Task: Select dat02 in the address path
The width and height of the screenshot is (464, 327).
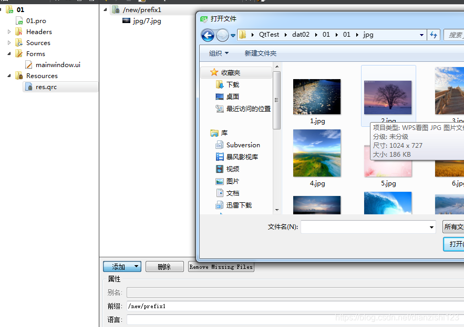Action: click(301, 35)
